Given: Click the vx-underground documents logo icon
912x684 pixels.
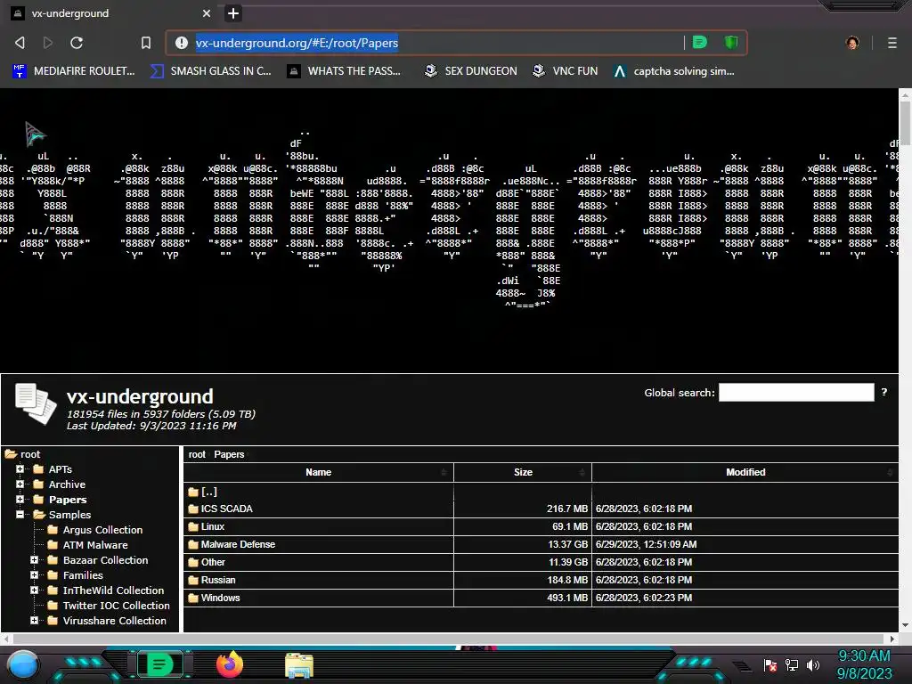Looking at the screenshot, I should (36, 403).
